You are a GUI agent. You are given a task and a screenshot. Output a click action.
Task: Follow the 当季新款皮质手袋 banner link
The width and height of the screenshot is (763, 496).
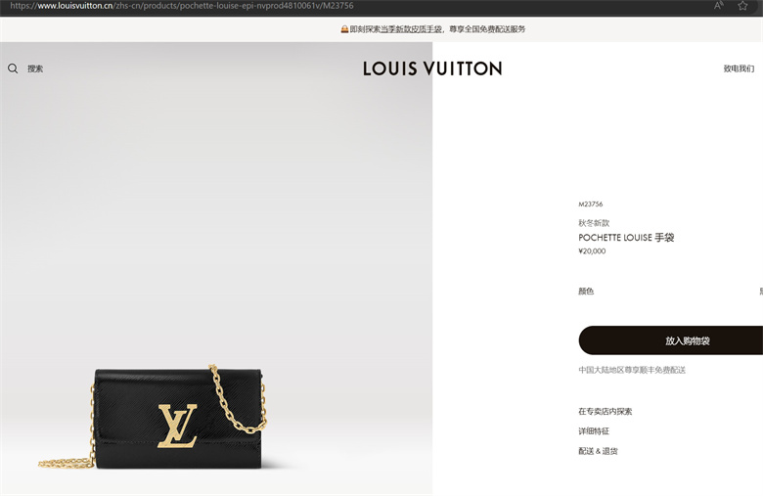coord(411,29)
